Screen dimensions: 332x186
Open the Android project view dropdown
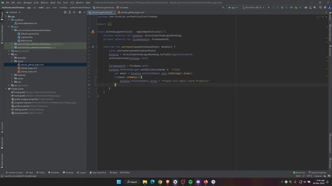coord(13,12)
